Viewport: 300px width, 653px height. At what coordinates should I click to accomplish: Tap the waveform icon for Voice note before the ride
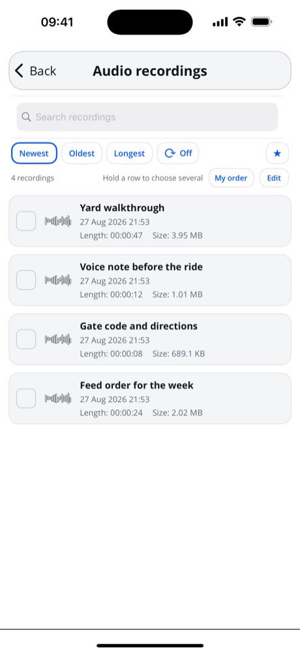coord(58,280)
